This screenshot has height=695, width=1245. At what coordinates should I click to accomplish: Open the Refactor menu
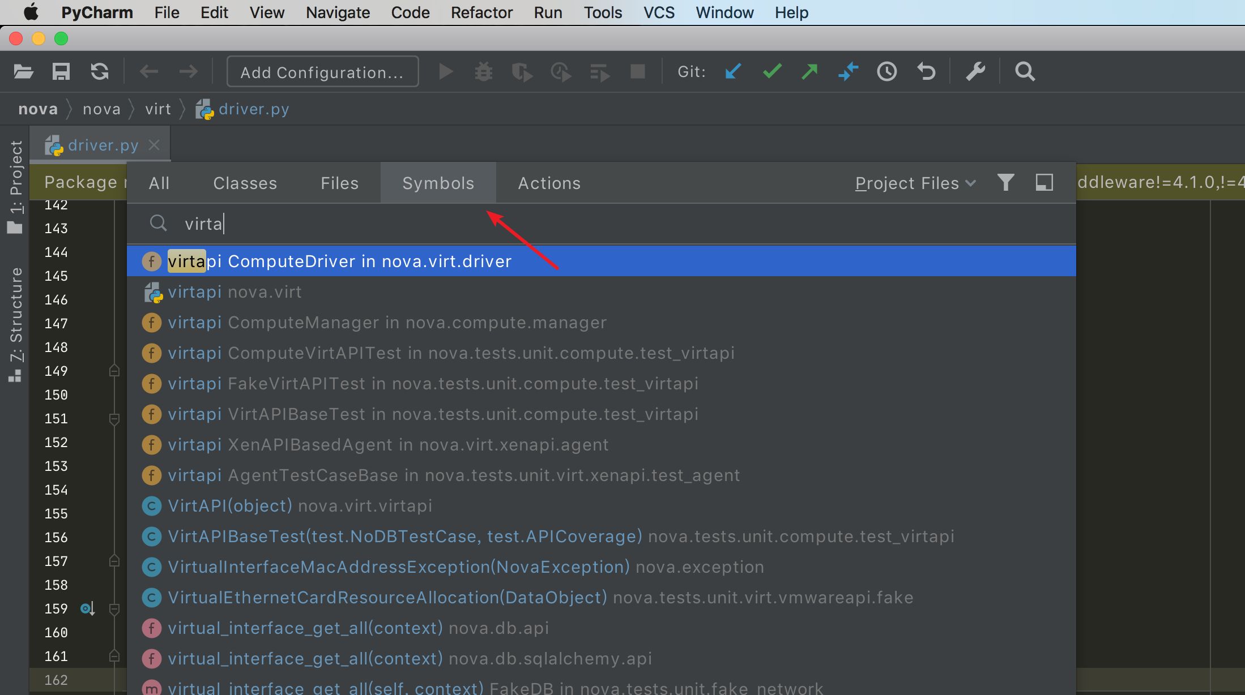(481, 12)
